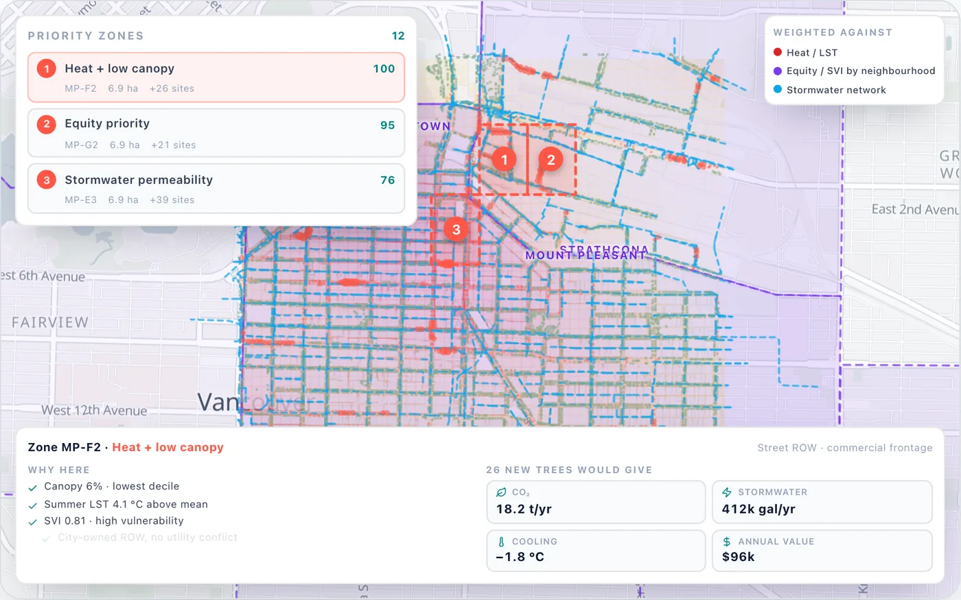The width and height of the screenshot is (961, 600).
Task: Click the MOUNT PLEASANT label on the map
Action: point(586,255)
